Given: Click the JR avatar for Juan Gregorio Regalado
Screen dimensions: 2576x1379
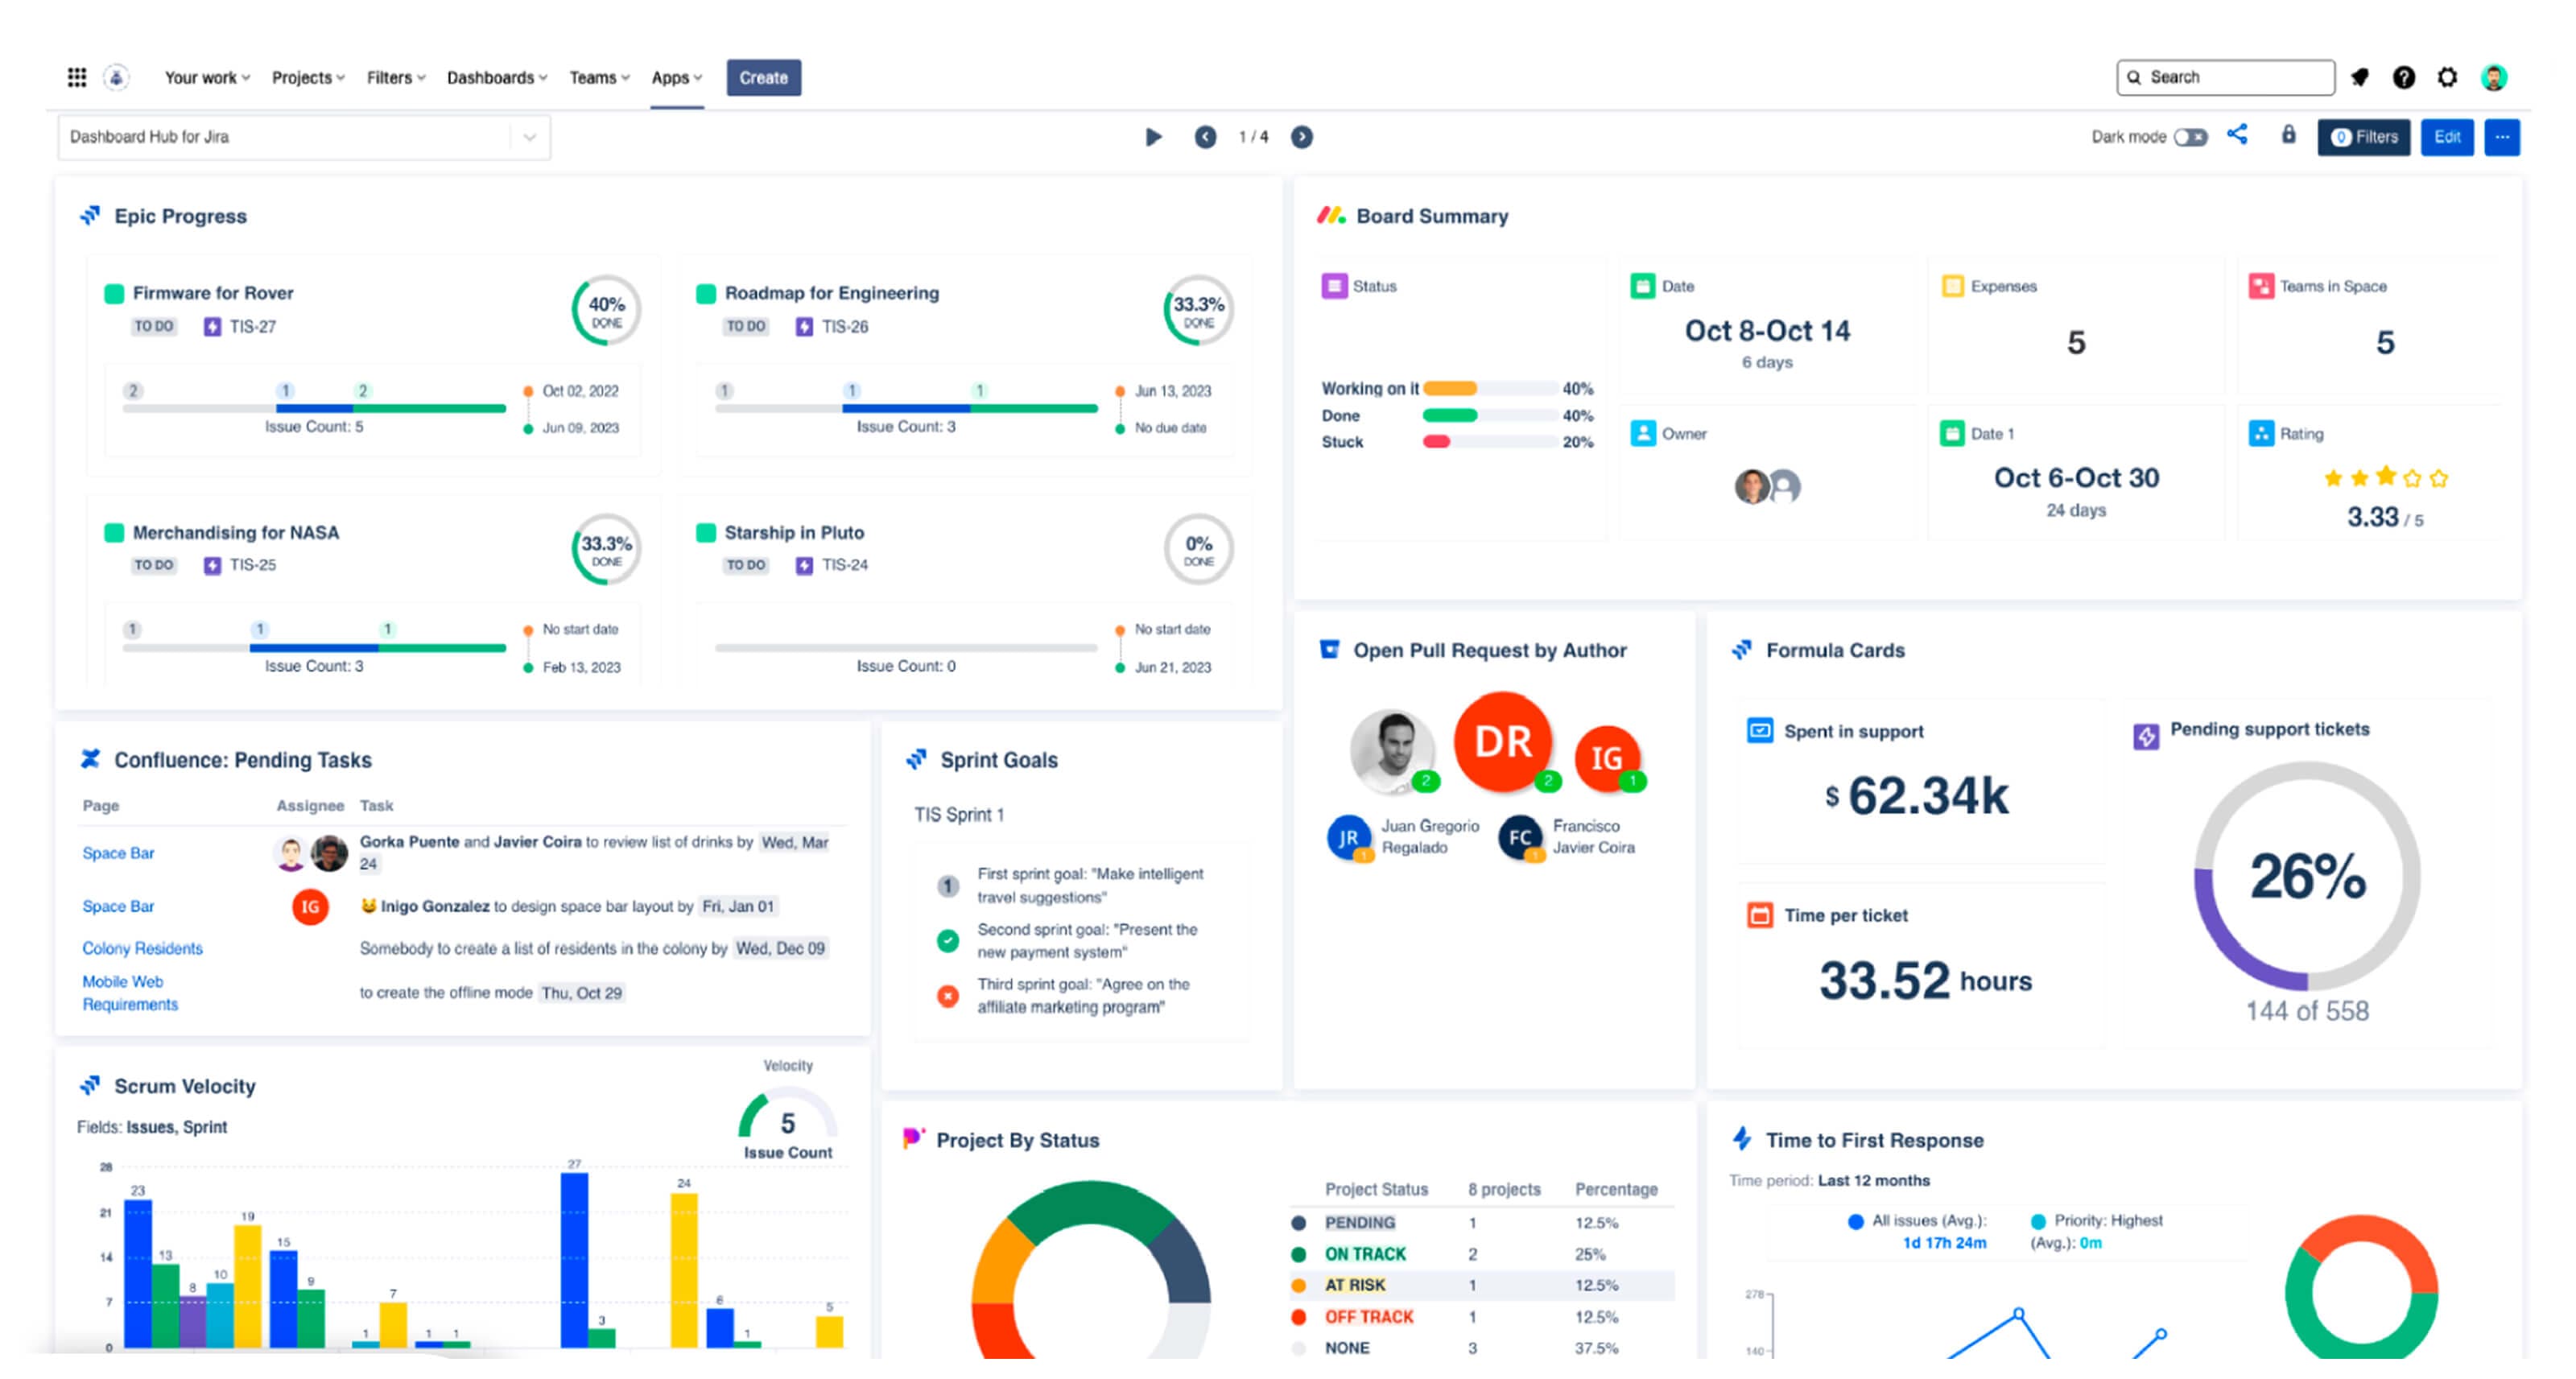Looking at the screenshot, I should click(x=1348, y=838).
